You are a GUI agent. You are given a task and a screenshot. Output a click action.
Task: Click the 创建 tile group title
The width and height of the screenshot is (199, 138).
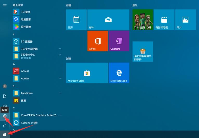click(68, 5)
